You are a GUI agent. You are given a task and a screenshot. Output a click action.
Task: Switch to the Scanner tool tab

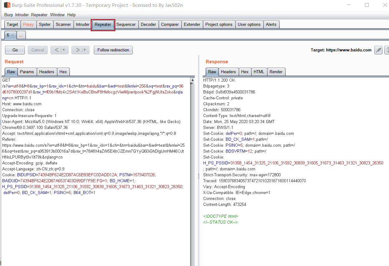(63, 24)
